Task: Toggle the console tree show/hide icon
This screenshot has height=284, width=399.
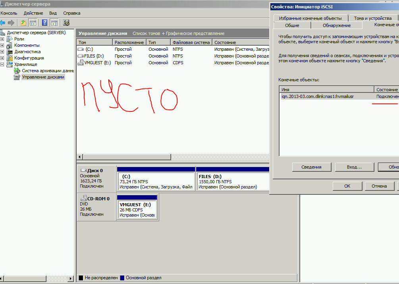Action: tap(33, 23)
